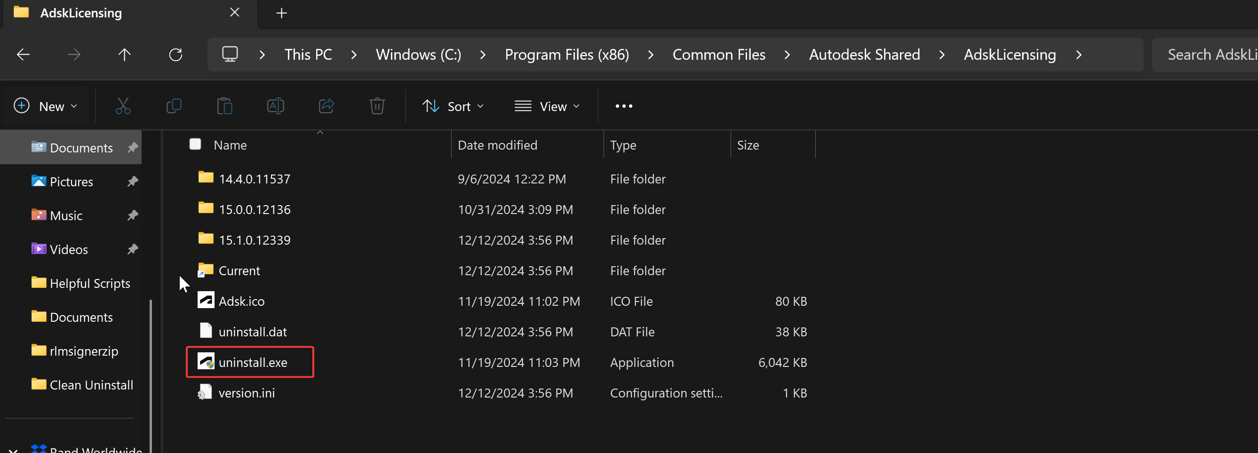This screenshot has height=453, width=1258.
Task: Navigate to Autodesk Shared breadcrumb
Action: (864, 55)
